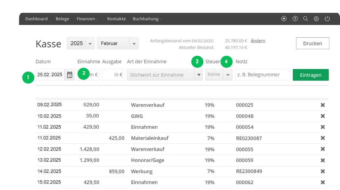This screenshot has width=340, height=190.
Task: Delete the Warenverkauf entry 000025
Action: point(323,105)
